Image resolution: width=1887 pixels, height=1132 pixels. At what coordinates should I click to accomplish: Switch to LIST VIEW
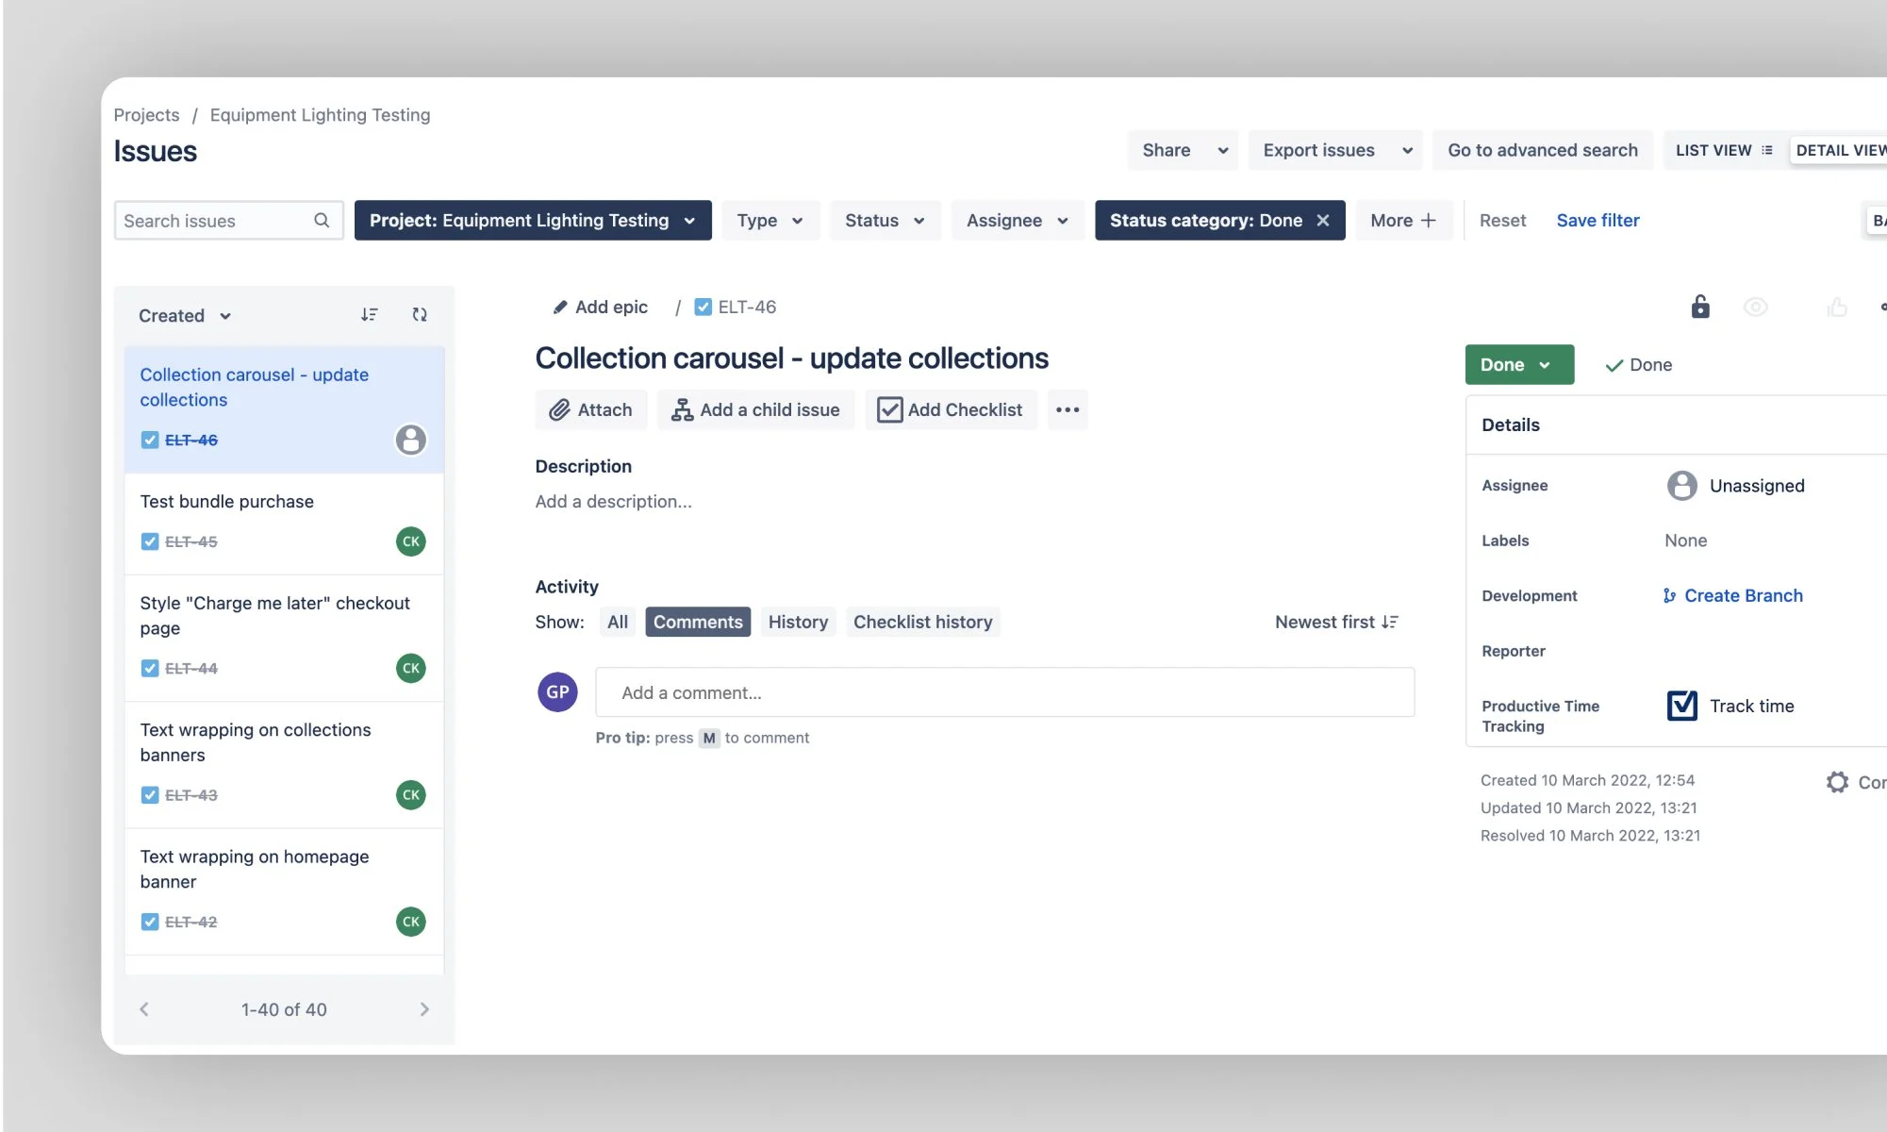tap(1723, 150)
